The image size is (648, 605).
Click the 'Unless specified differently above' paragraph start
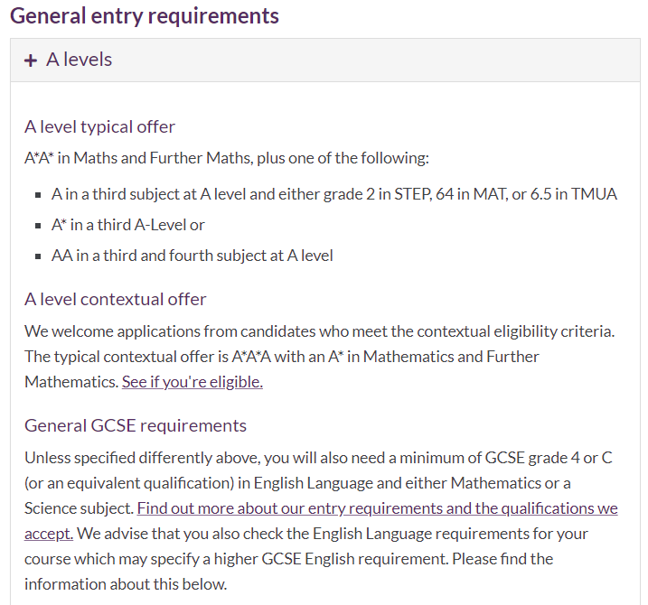(x=143, y=458)
